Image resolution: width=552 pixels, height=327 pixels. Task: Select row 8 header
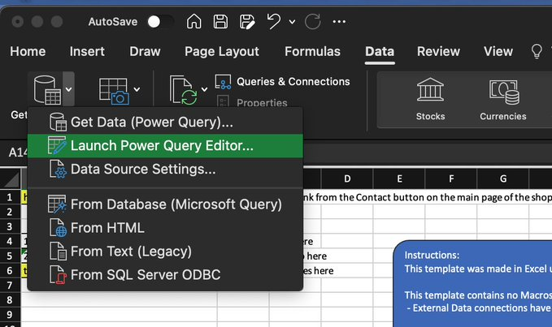pyautogui.click(x=10, y=300)
